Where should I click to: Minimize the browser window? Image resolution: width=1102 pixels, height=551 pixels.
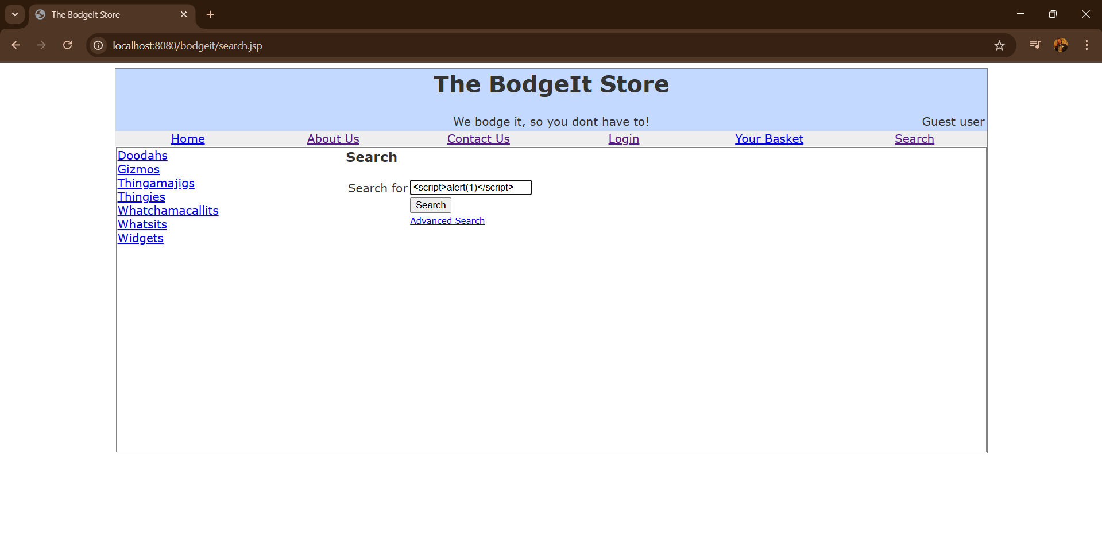point(1020,14)
